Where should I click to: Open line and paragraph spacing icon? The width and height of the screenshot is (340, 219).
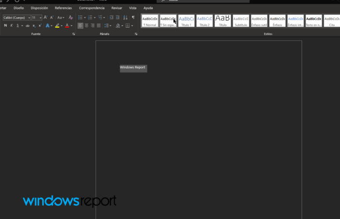[x=106, y=26]
